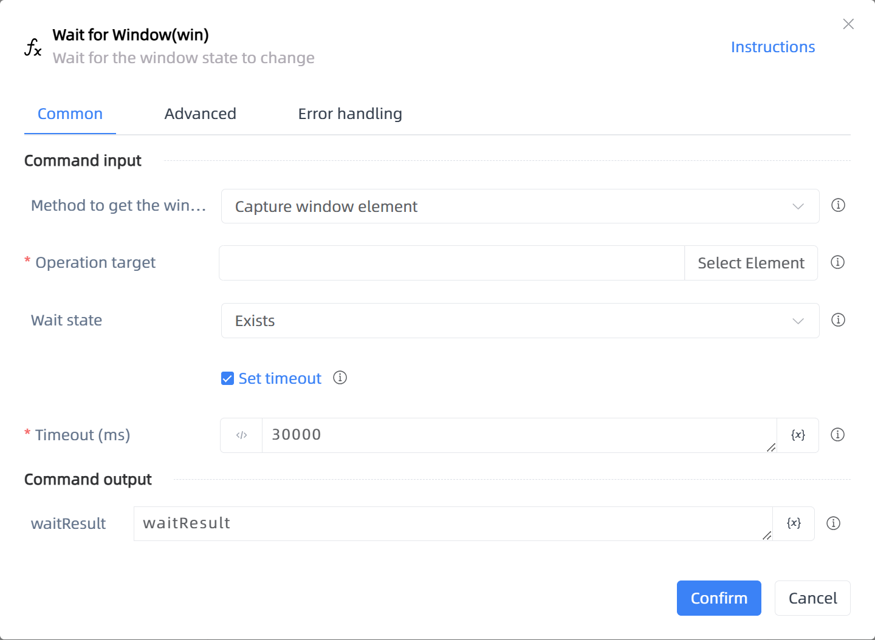The width and height of the screenshot is (875, 640).
Task: Open the Instructions link
Action: point(773,47)
